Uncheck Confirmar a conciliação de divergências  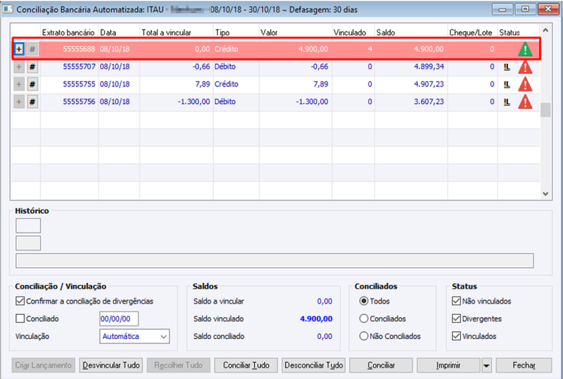coord(20,301)
